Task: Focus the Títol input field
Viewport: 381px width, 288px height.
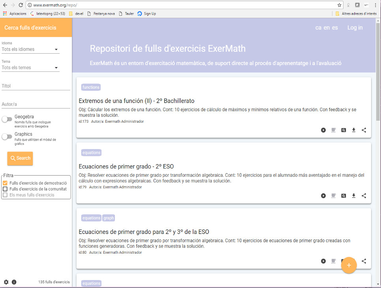Action: point(36,86)
